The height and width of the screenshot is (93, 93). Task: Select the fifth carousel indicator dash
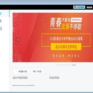click(x=70, y=65)
